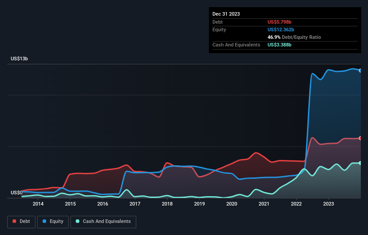
Task: Click the 2022 x-axis label
Action: [x=296, y=204]
